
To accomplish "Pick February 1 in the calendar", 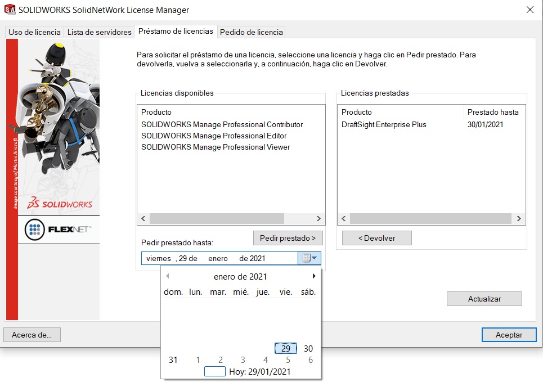I will tap(198, 360).
